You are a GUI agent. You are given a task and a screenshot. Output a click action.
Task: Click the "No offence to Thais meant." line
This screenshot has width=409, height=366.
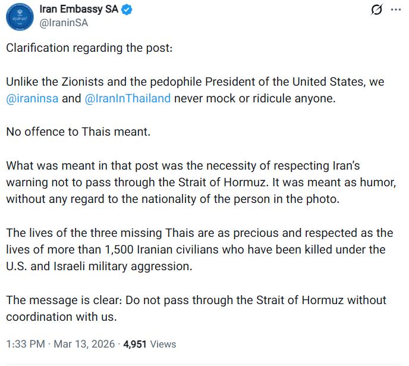(x=78, y=132)
